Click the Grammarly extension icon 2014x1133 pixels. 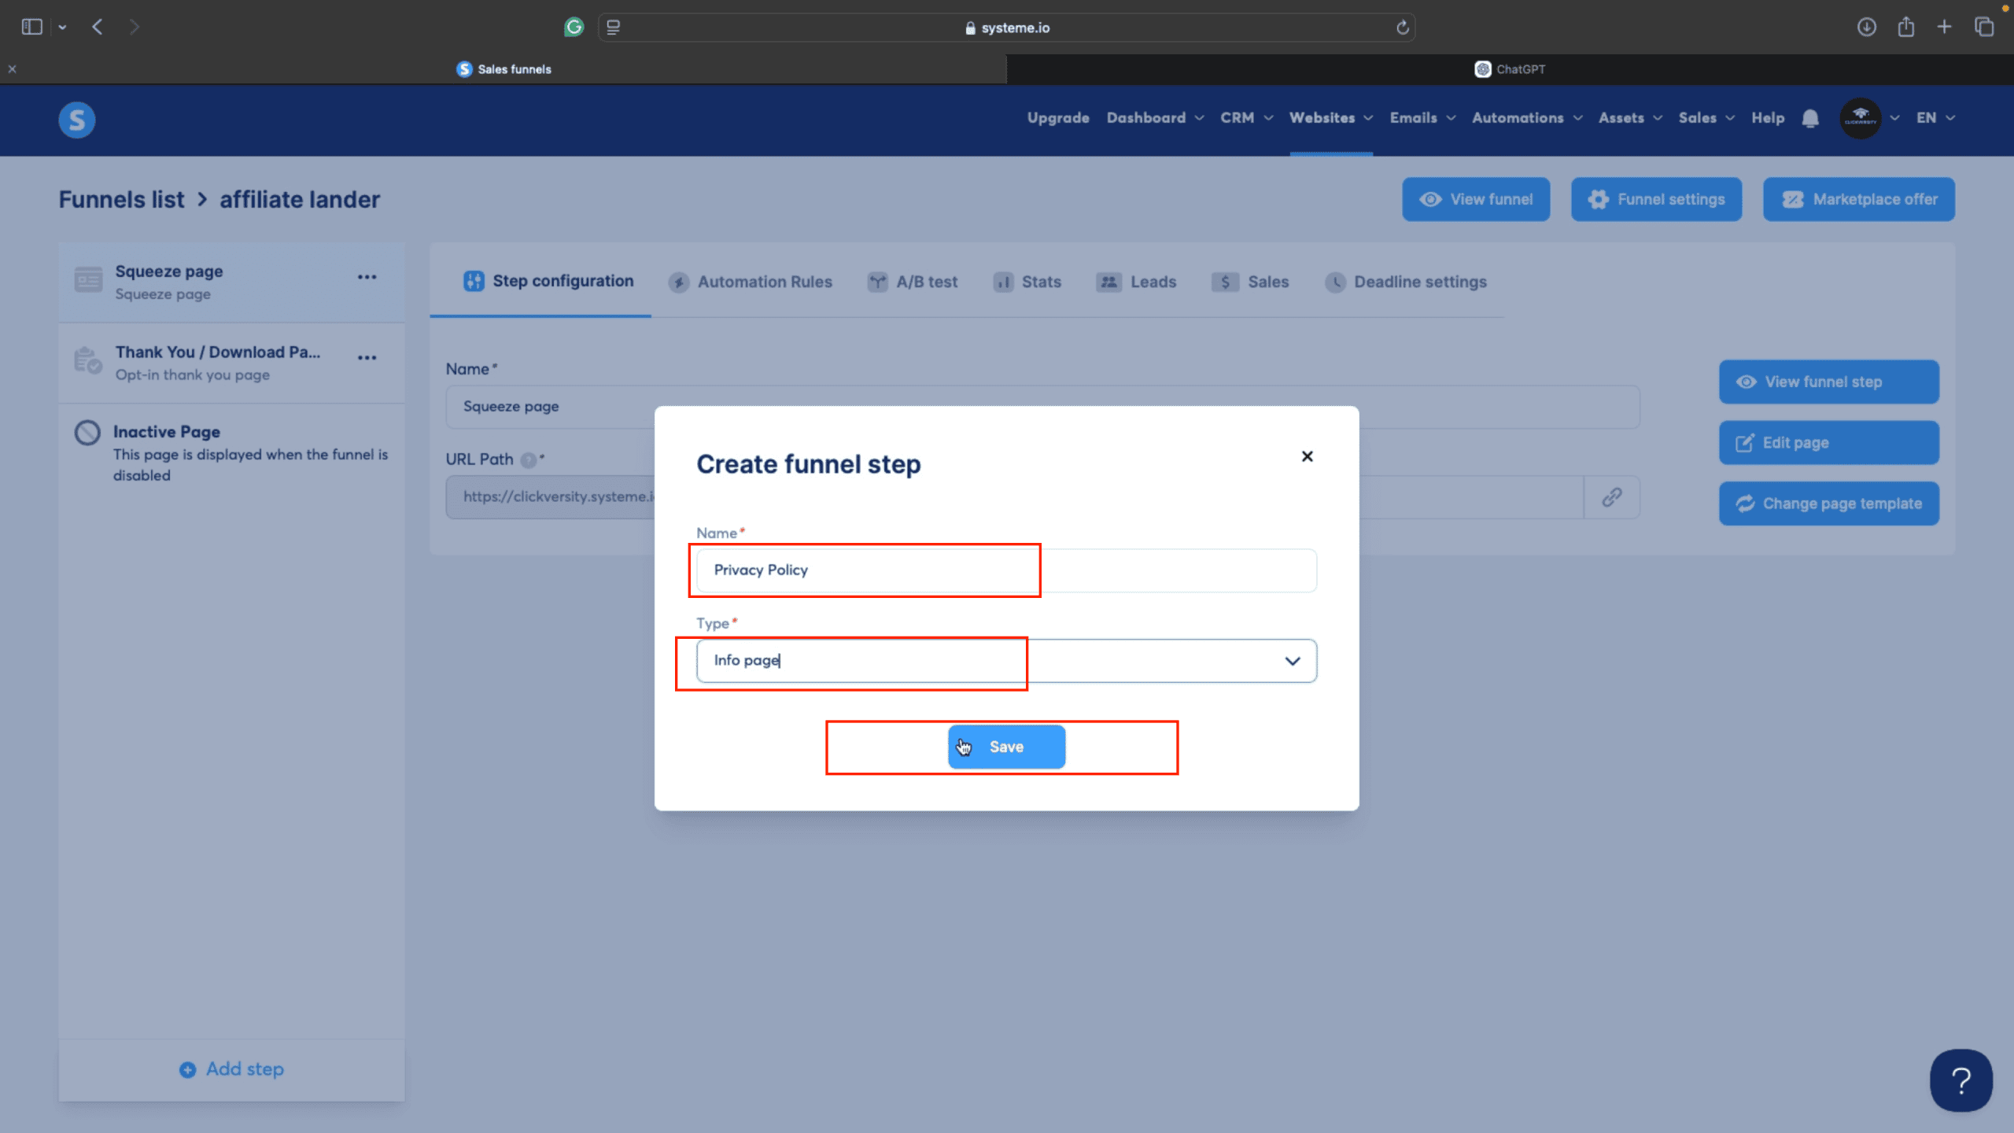point(574,28)
